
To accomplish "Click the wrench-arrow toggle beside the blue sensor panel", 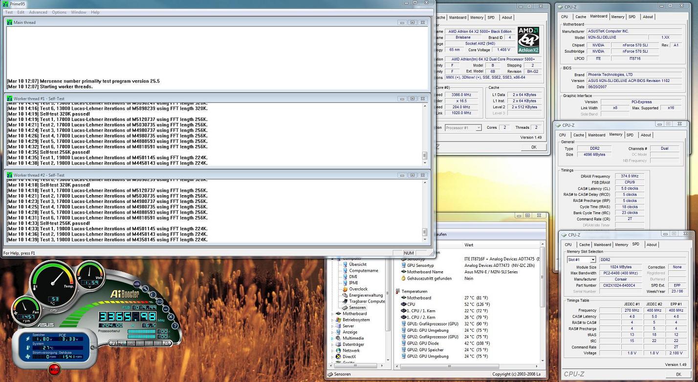I will coord(93,347).
